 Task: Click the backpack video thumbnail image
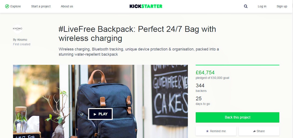coord(100,102)
